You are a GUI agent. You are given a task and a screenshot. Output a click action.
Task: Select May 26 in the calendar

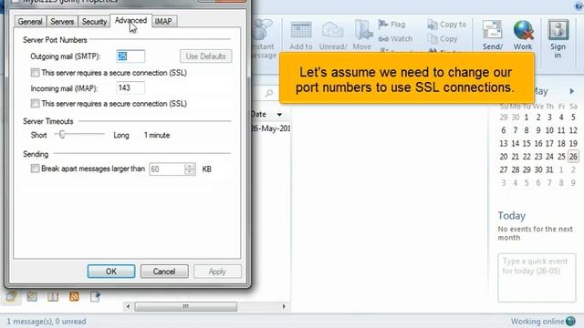click(573, 157)
